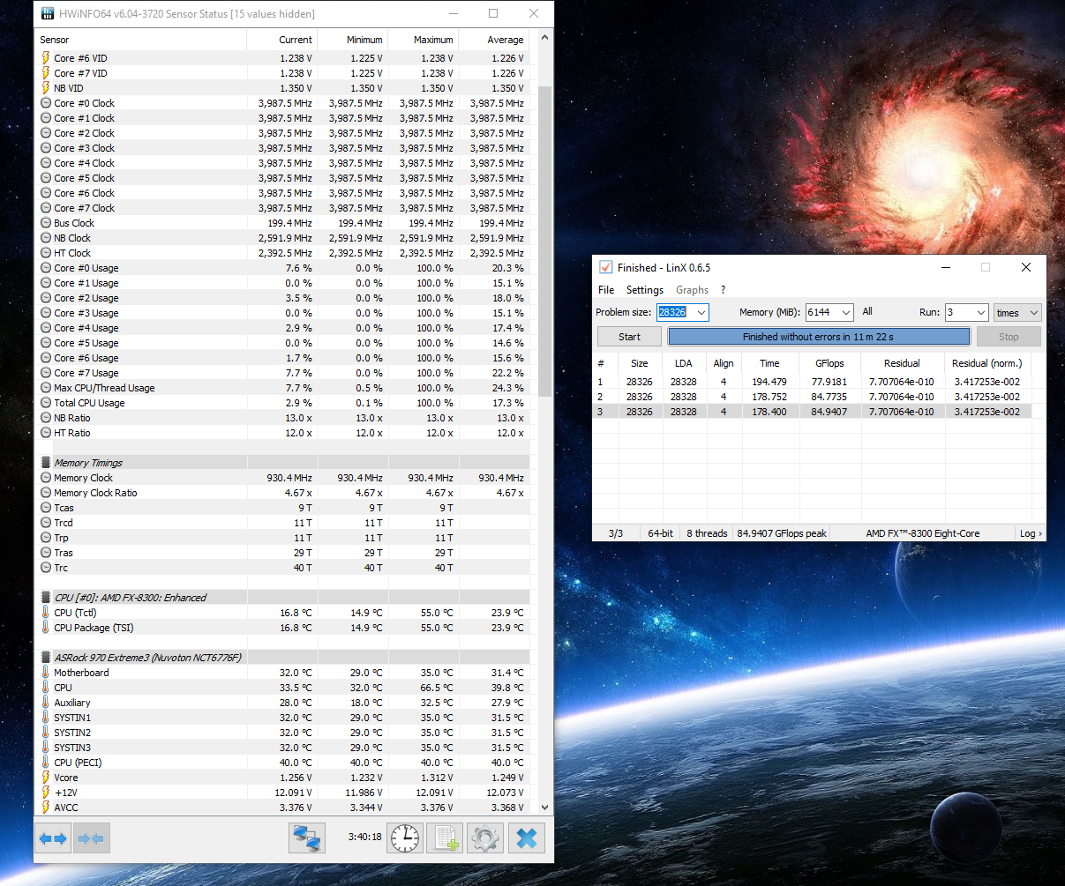Open the Problem size dropdown in LinX
Image resolution: width=1065 pixels, height=886 pixels.
point(701,313)
